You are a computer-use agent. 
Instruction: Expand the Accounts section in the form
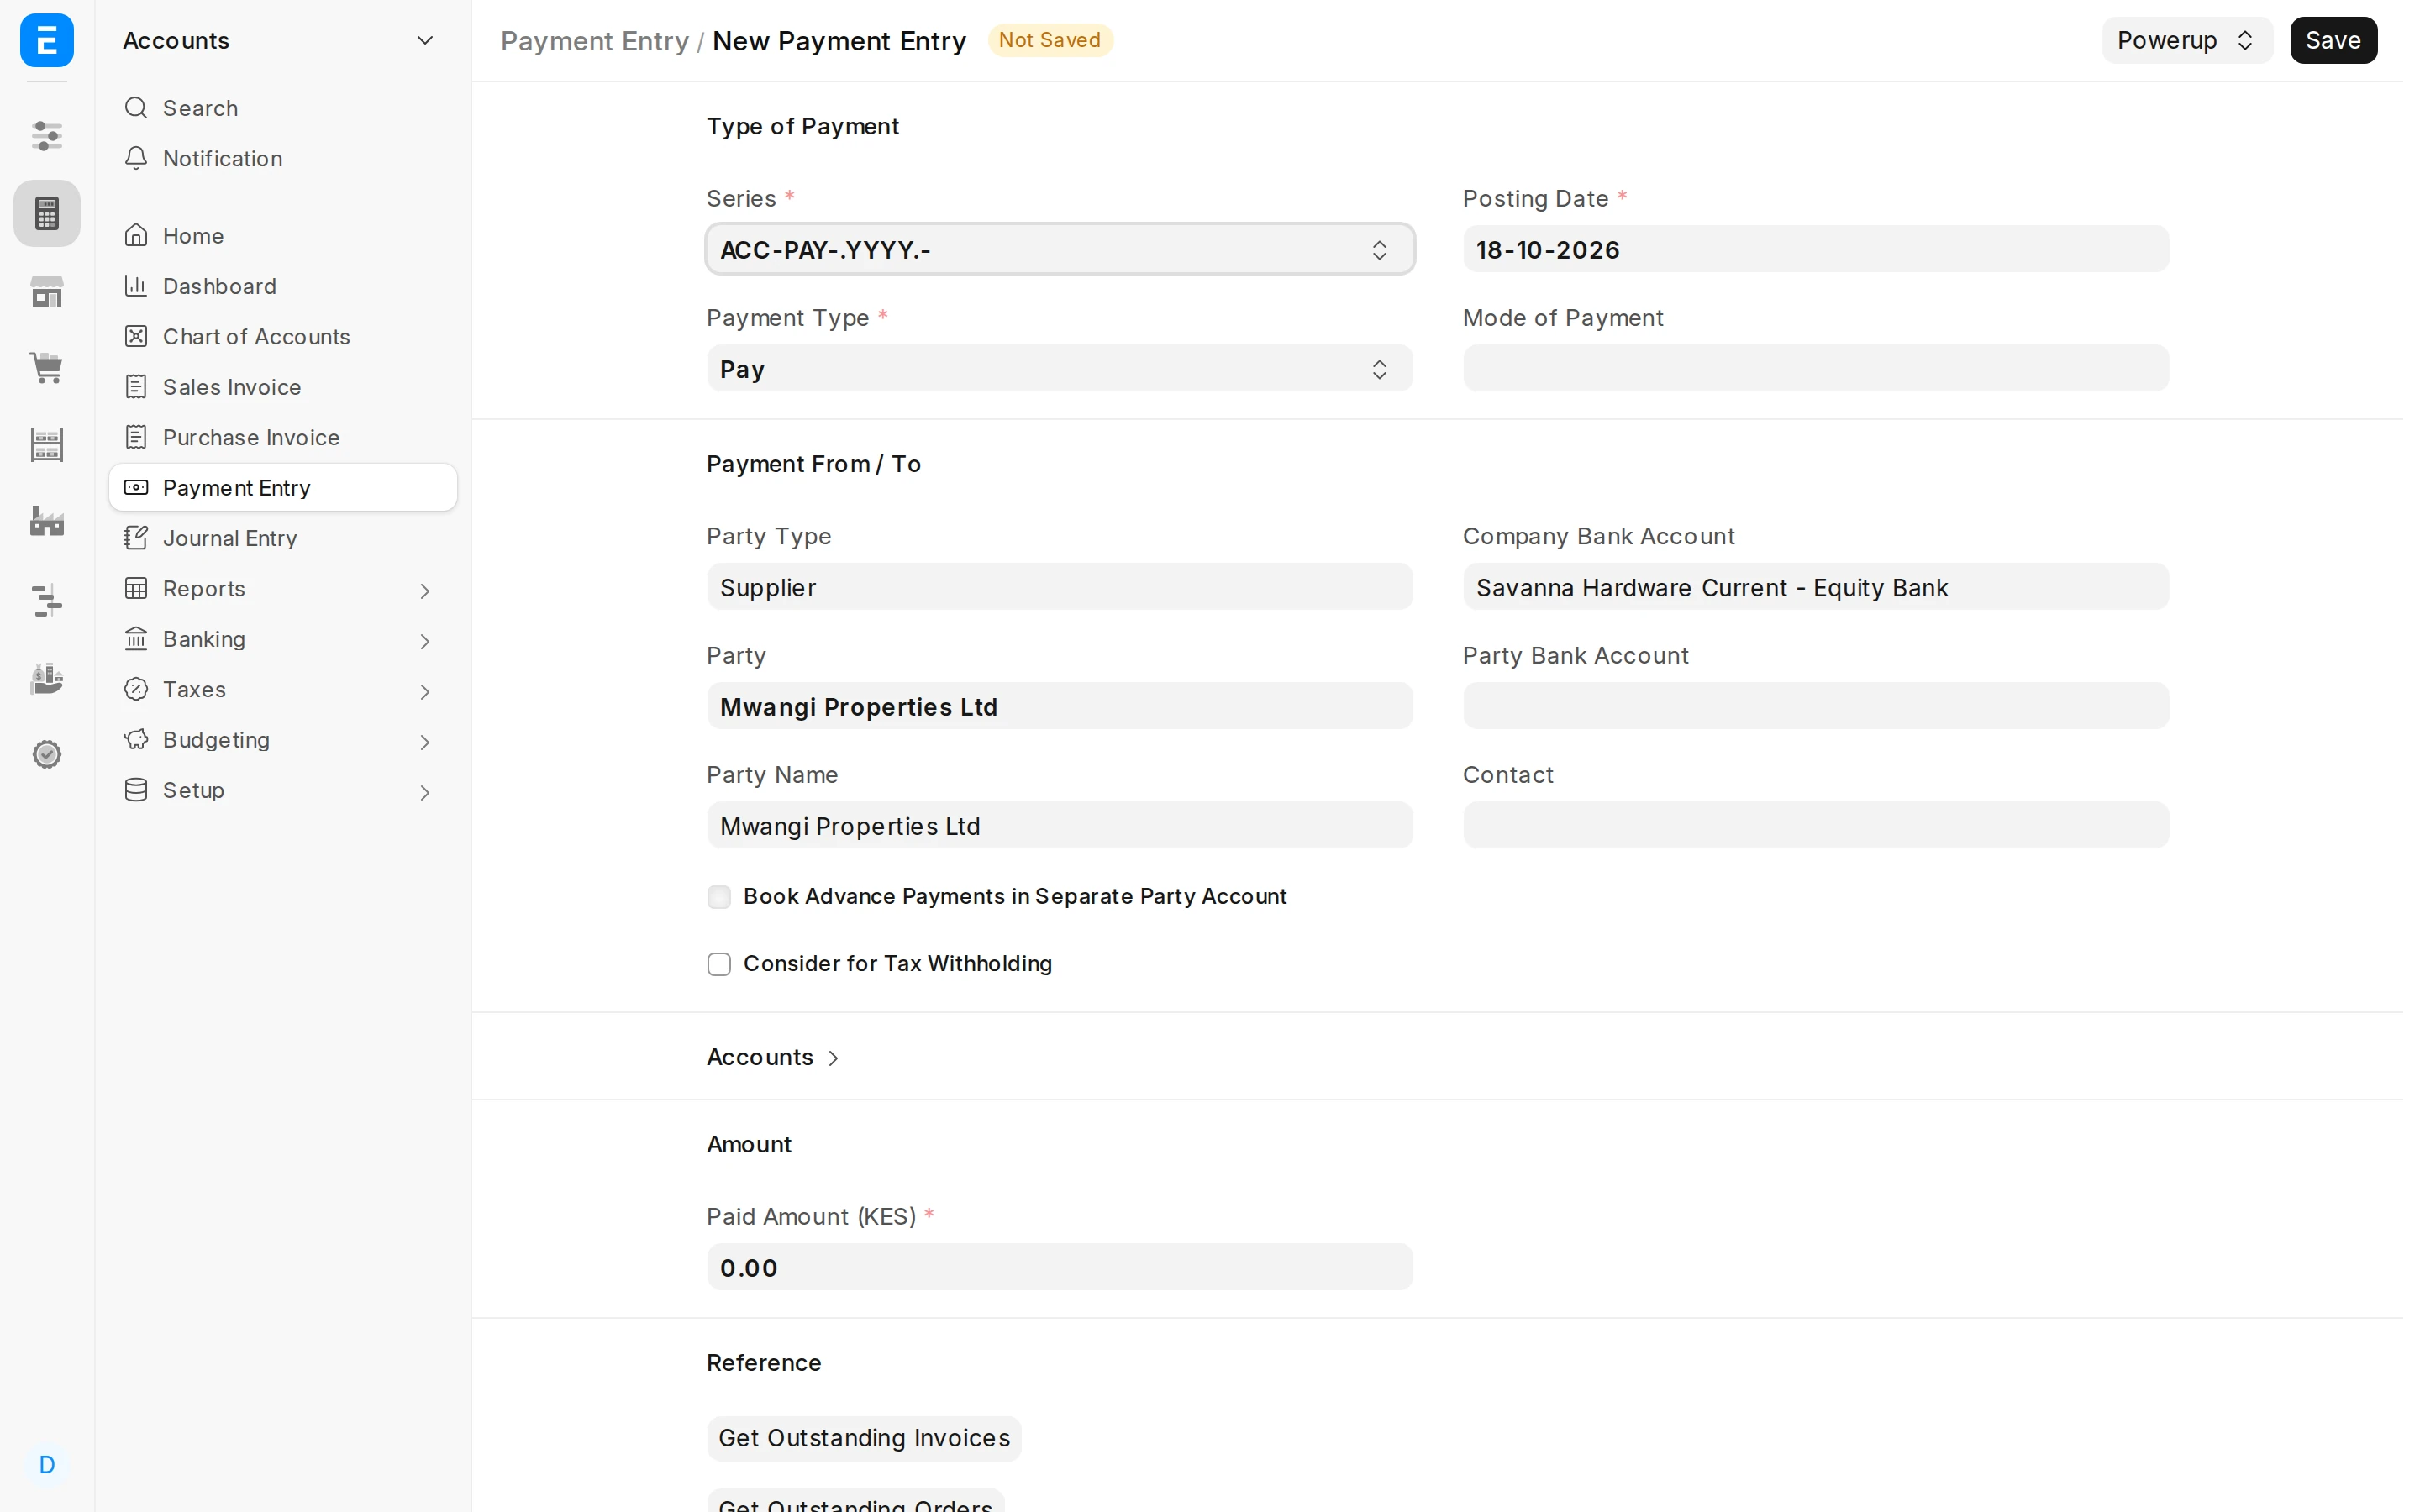tap(773, 1057)
